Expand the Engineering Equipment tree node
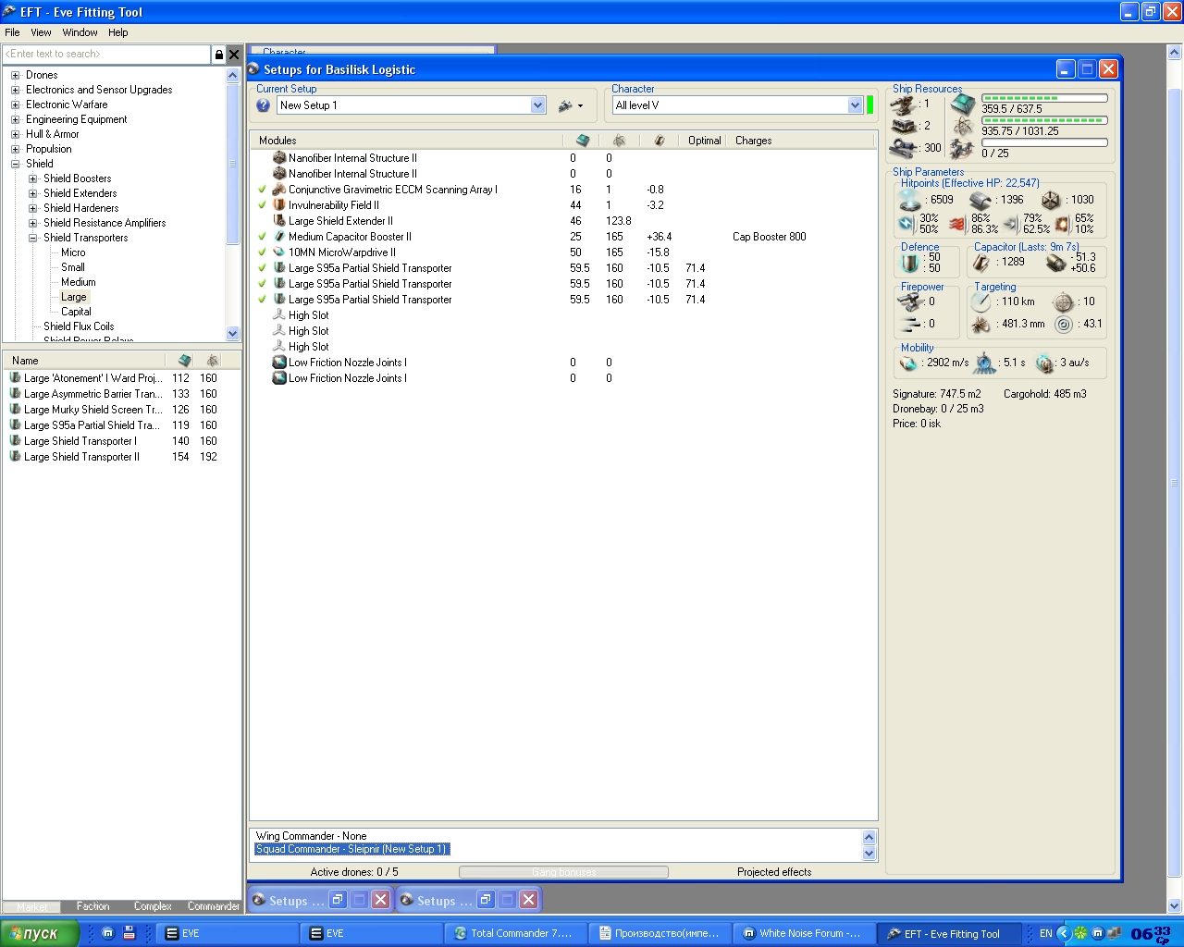The image size is (1184, 947). pos(15,119)
